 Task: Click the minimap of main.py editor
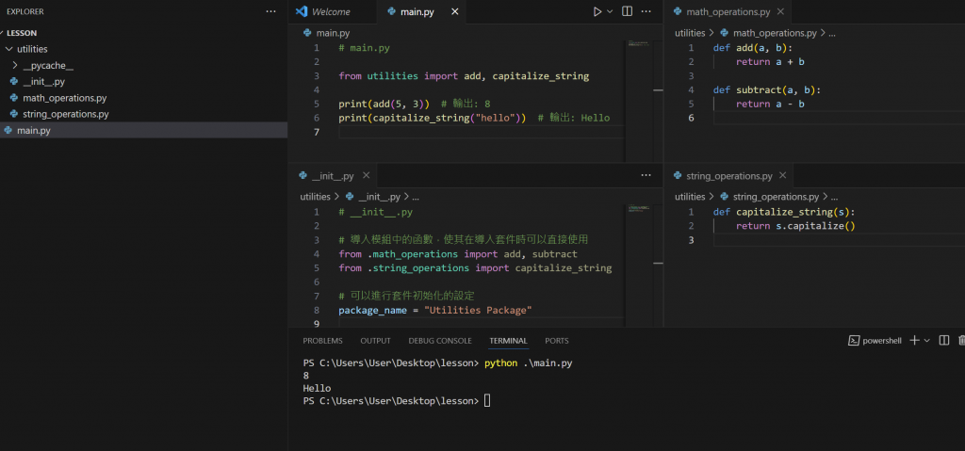[639, 43]
